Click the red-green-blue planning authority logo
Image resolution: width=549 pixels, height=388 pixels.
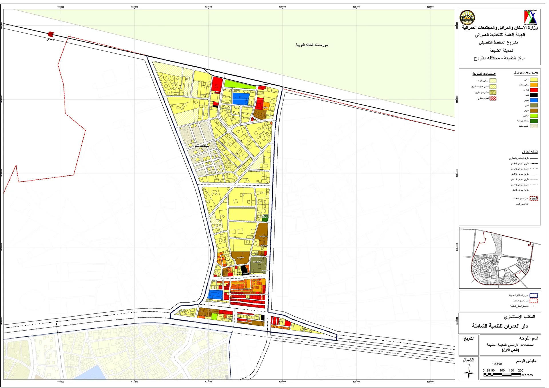[531, 17]
